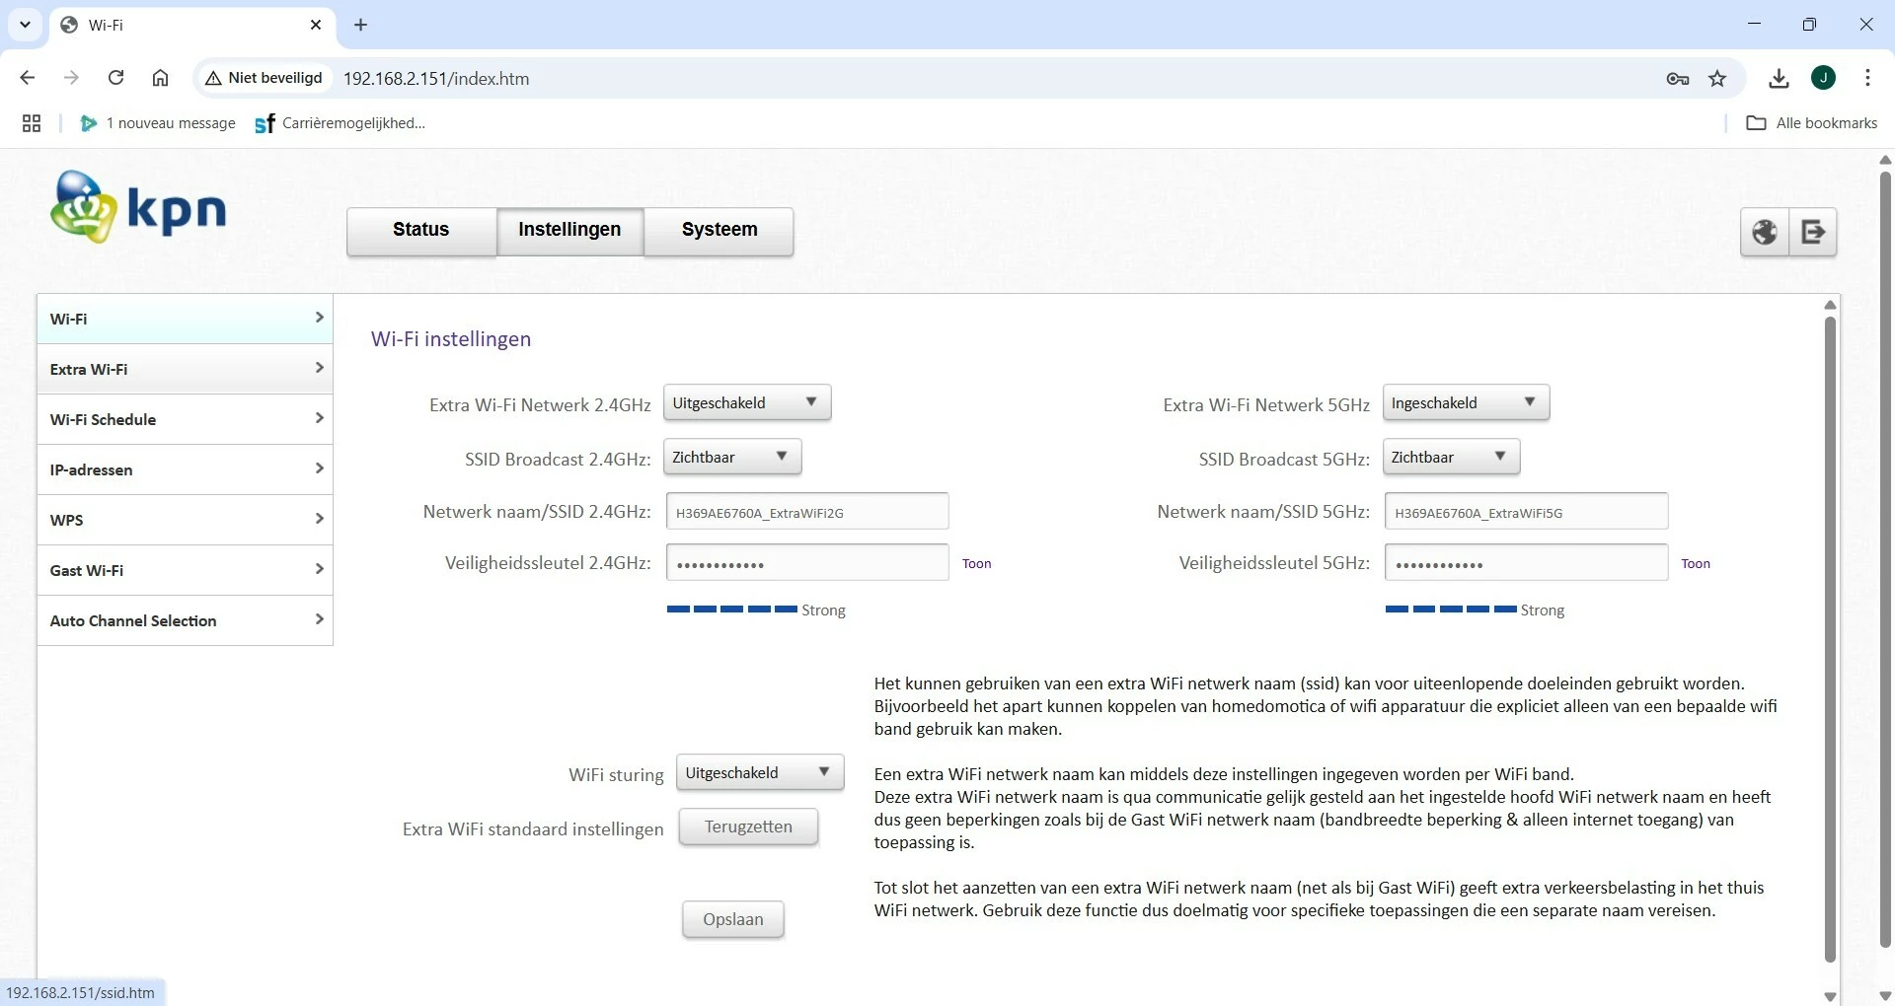Viewport: 1895px width, 1006px height.
Task: Click the 2.4GHz 'Strong' strength label
Action: pyautogui.click(x=823, y=611)
